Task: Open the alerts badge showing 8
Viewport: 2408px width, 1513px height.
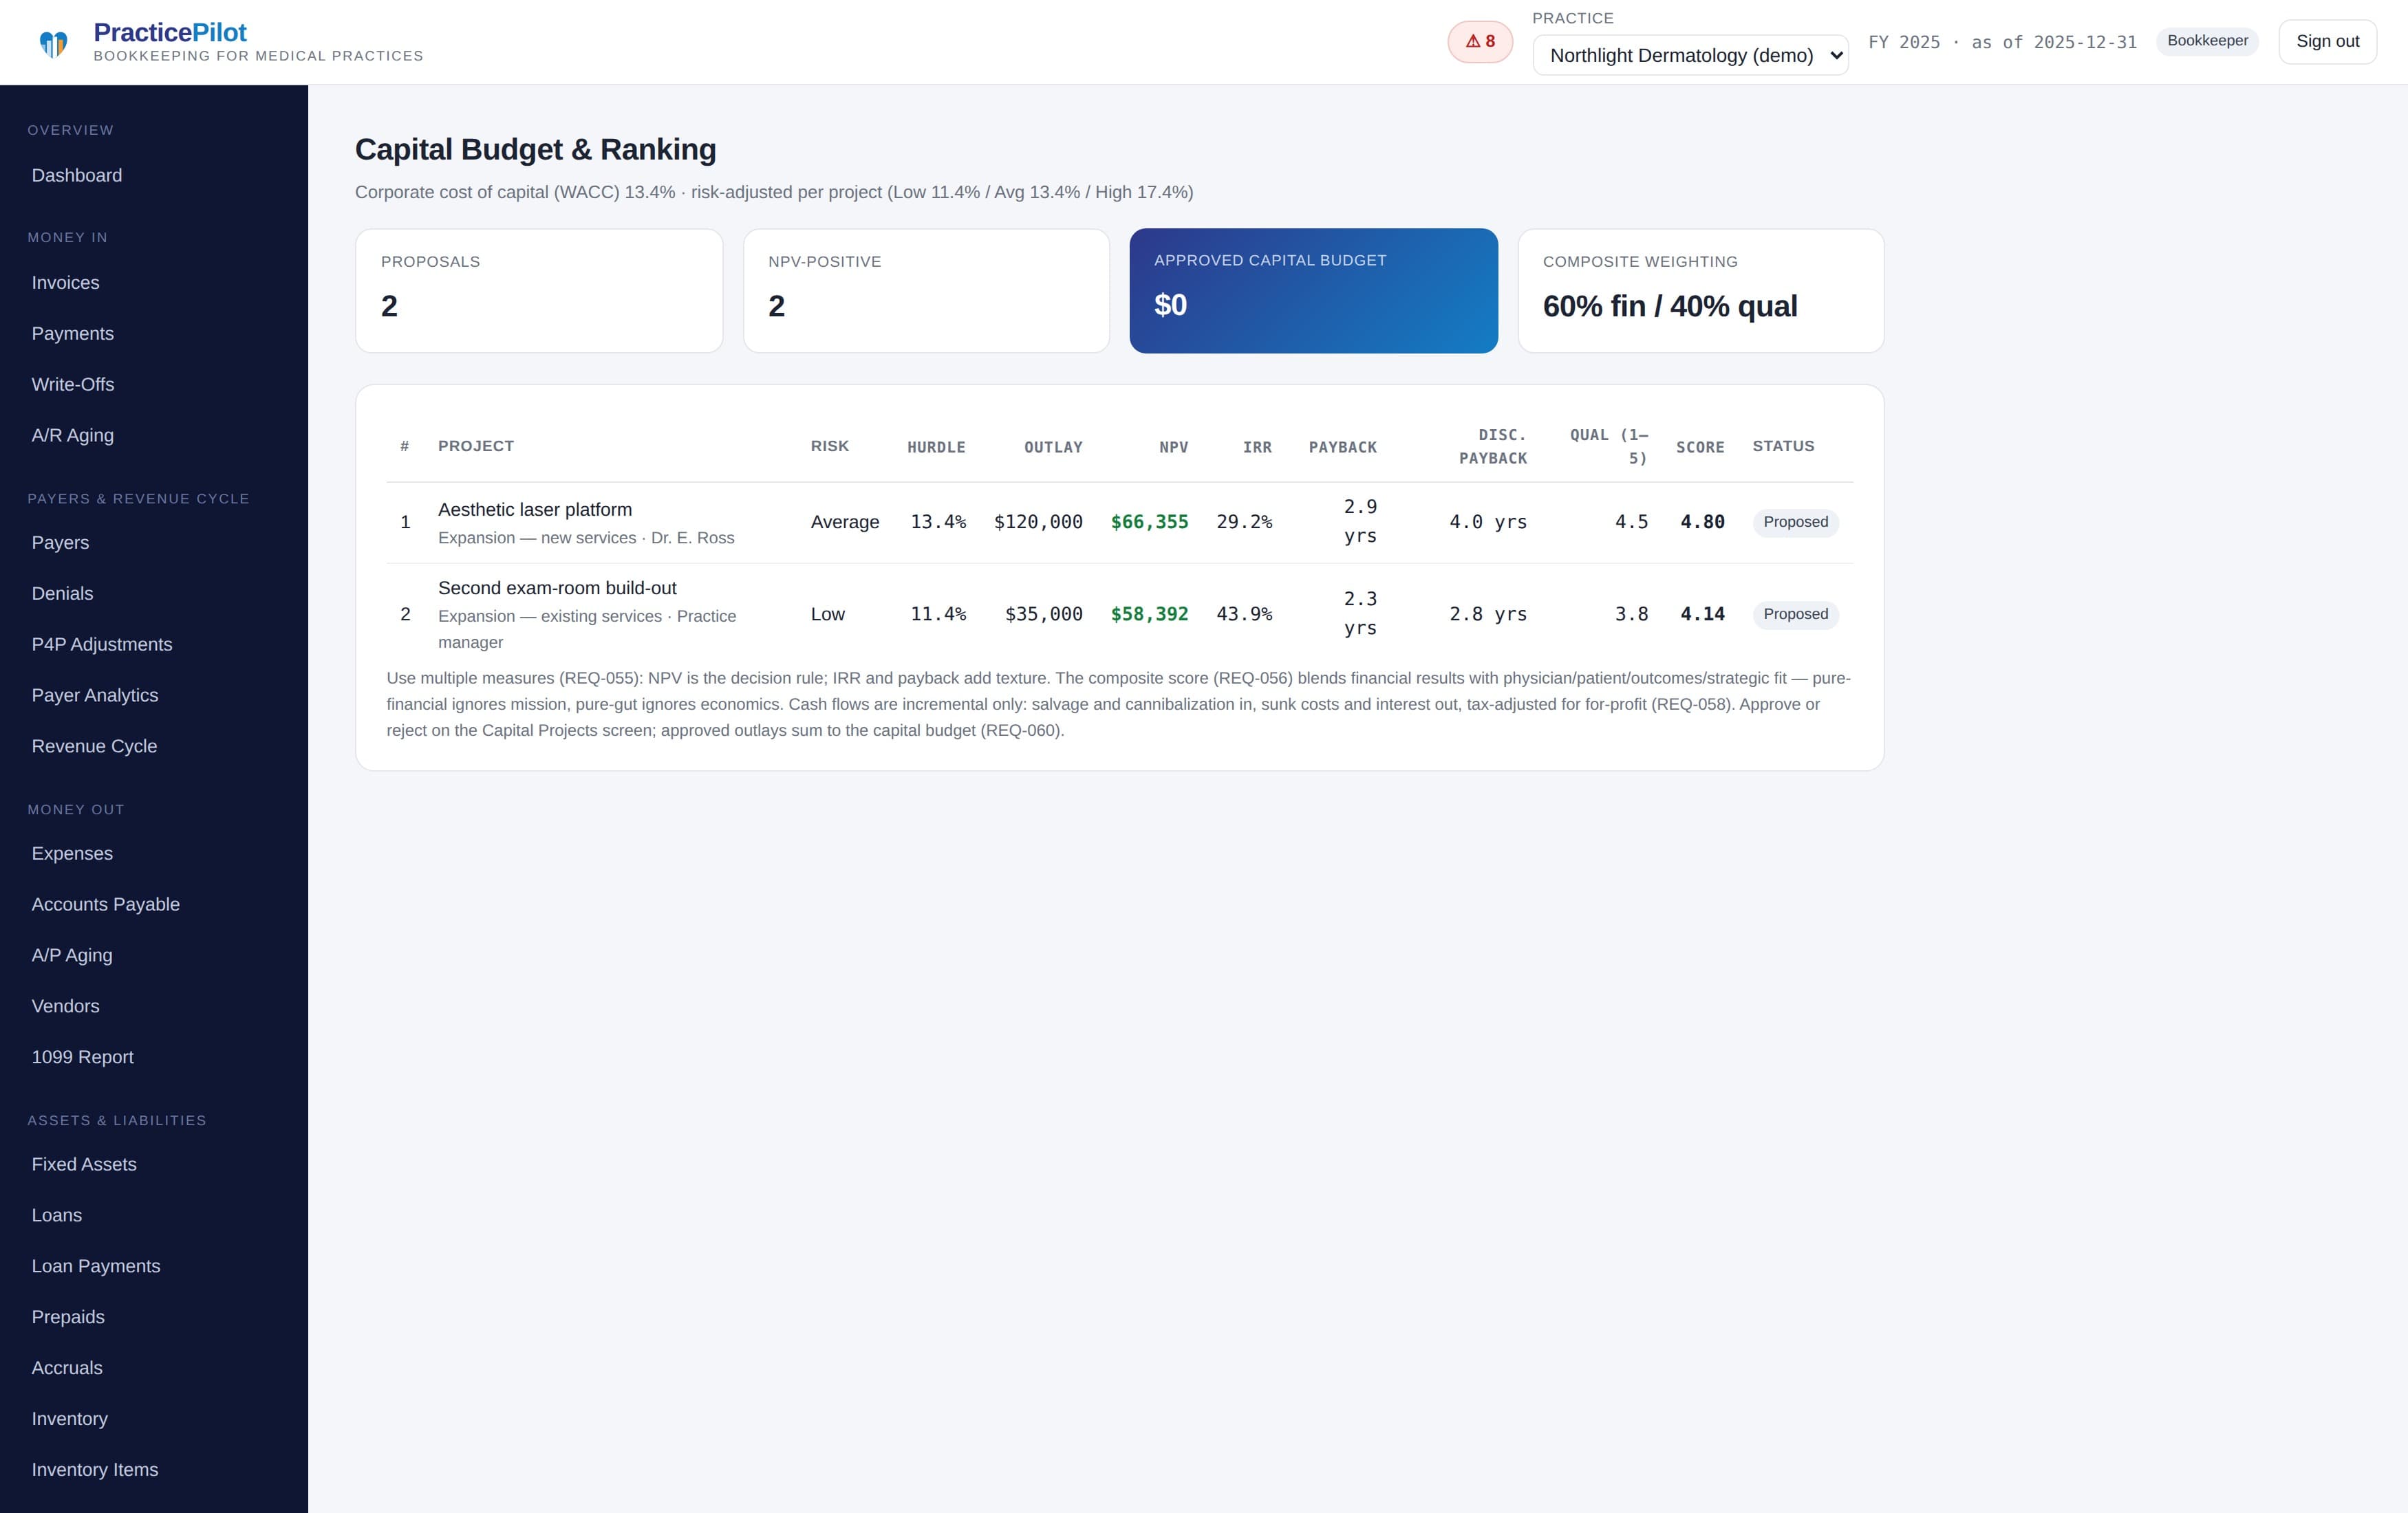Action: click(x=1480, y=42)
